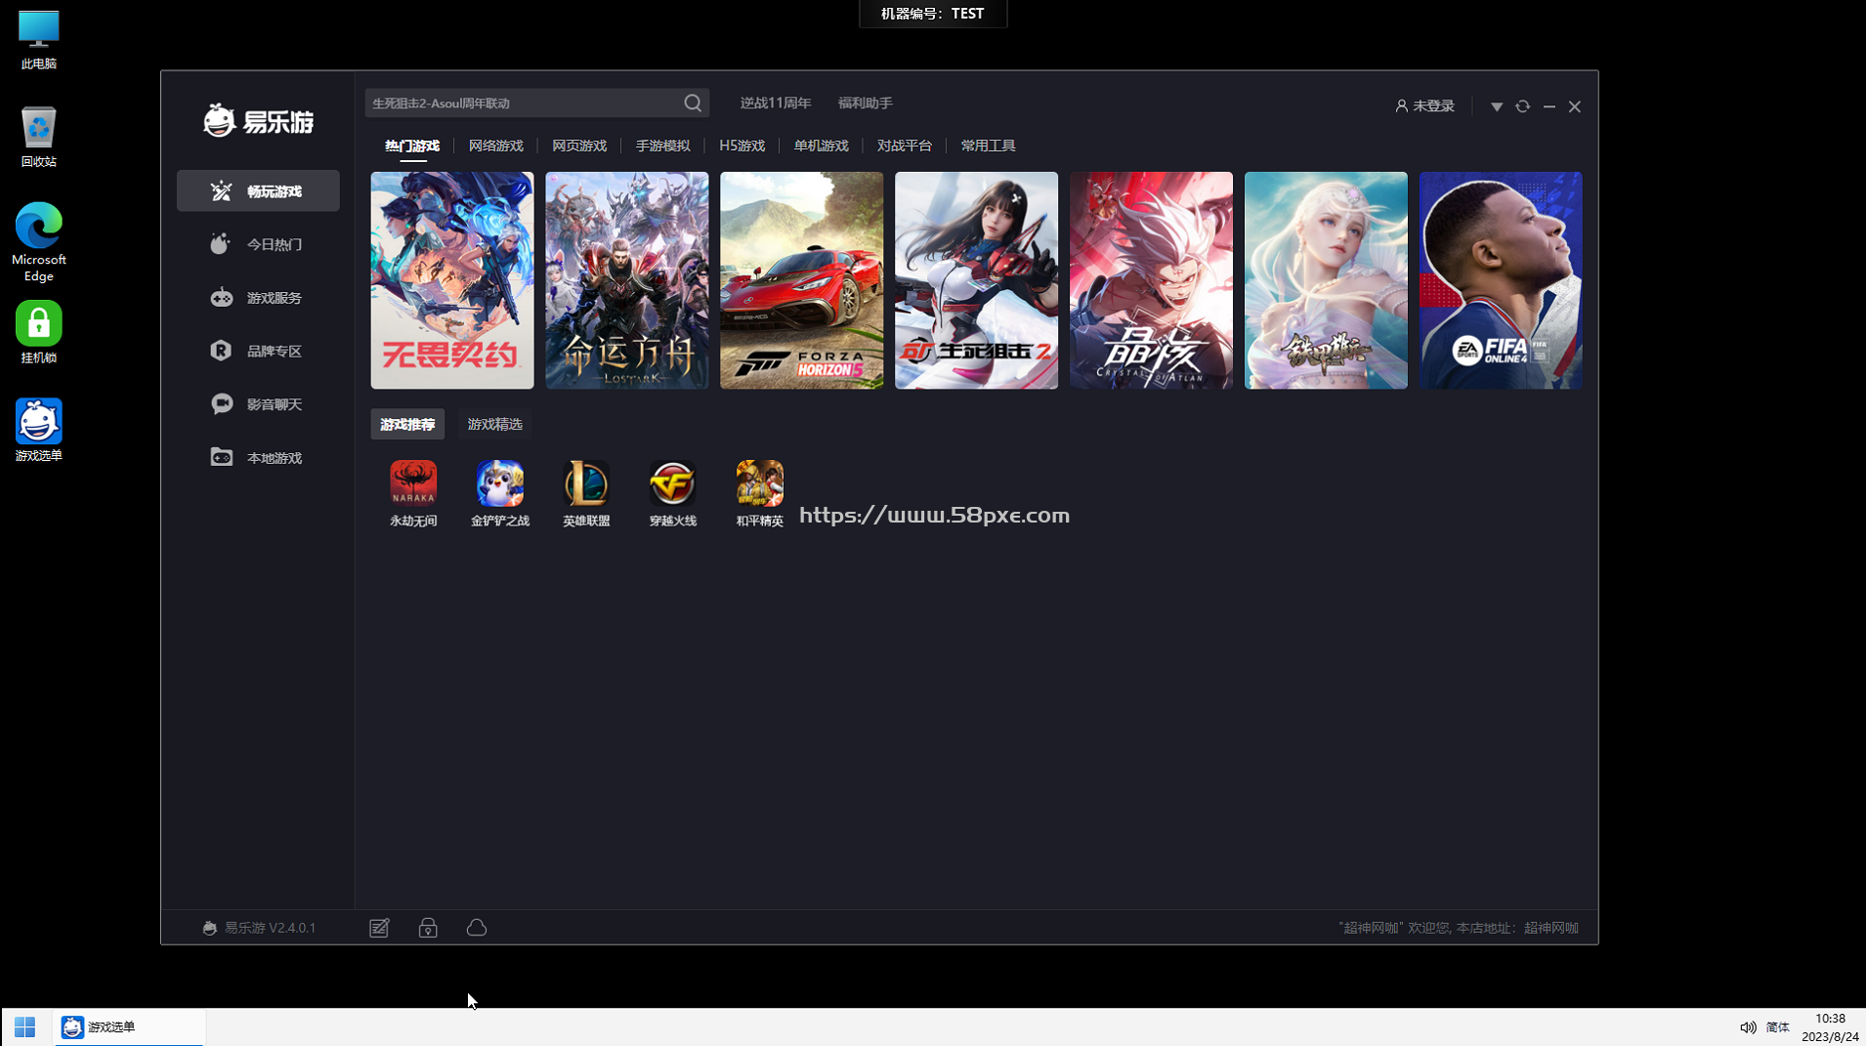
Task: Click the volume speaker tray icon
Action: [x=1747, y=1026]
